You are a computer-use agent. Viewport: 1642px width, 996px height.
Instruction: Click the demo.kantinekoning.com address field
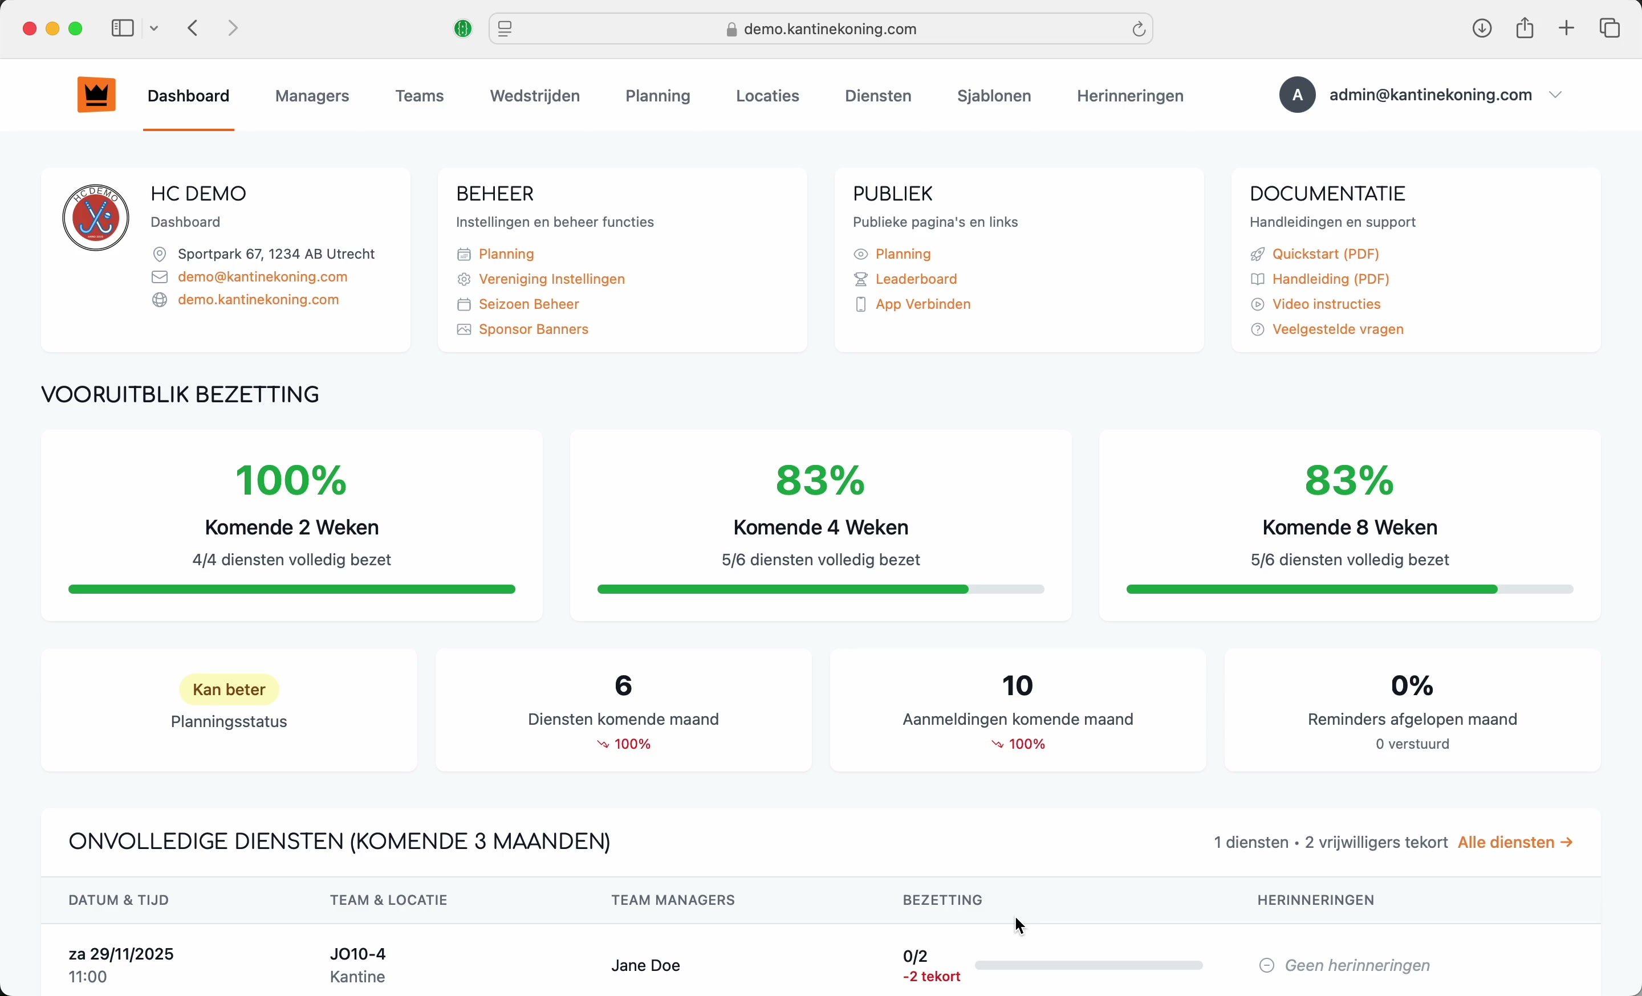point(830,29)
